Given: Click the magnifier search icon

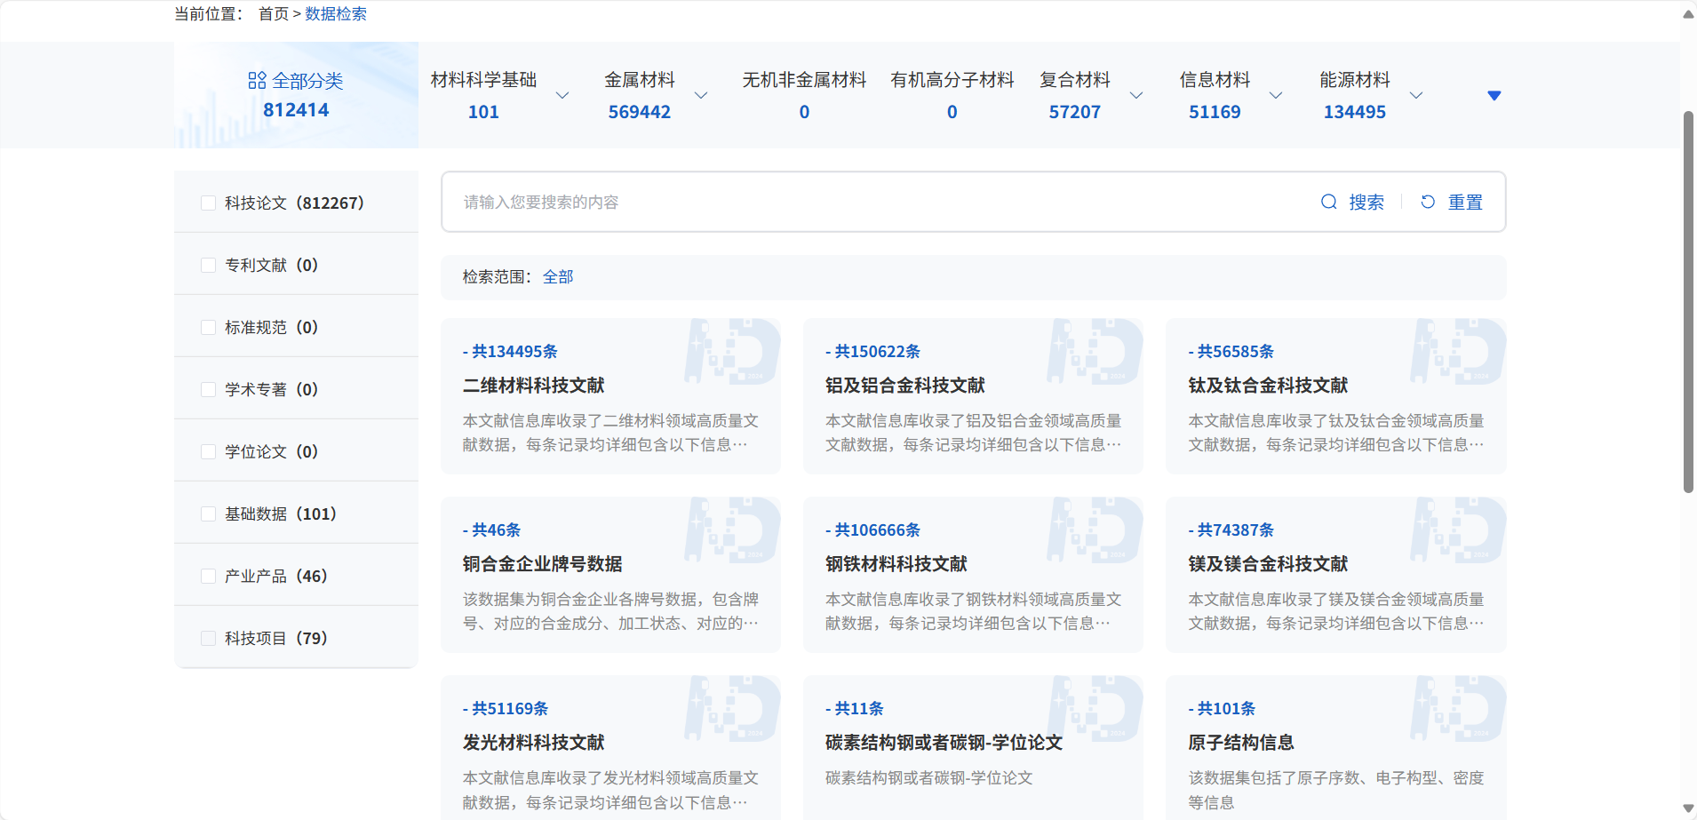Looking at the screenshot, I should [x=1328, y=202].
